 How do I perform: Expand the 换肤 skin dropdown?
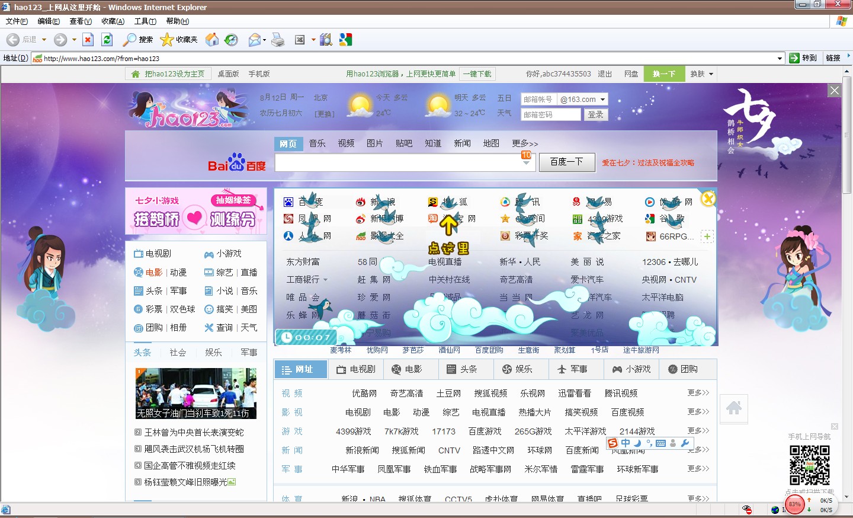point(701,74)
